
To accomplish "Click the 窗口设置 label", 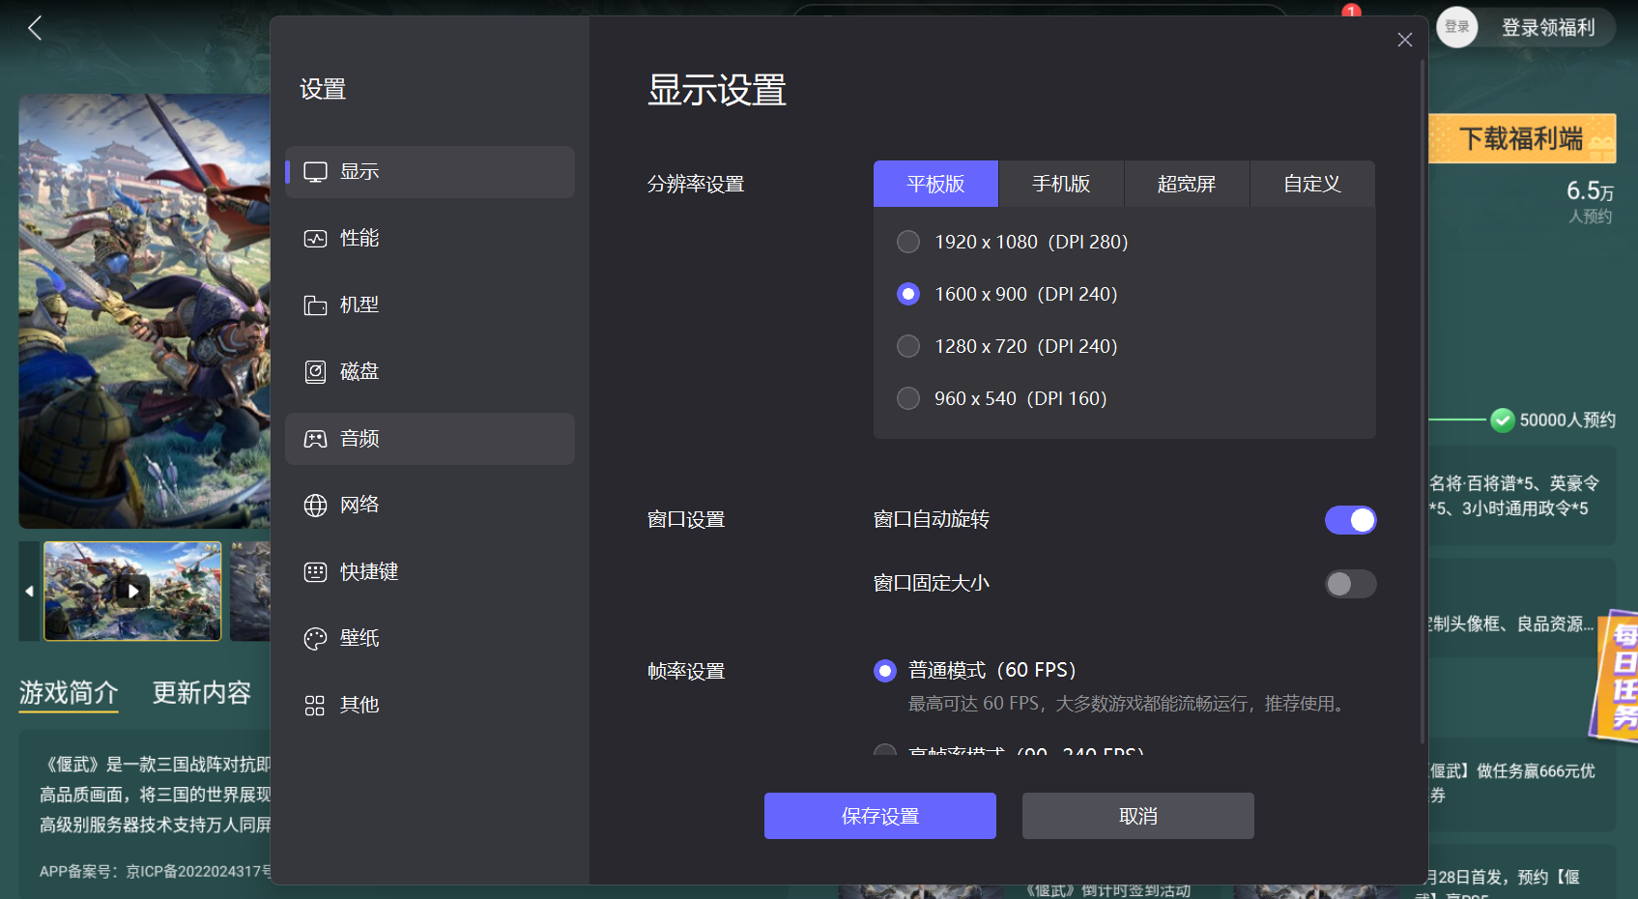I will click(686, 520).
